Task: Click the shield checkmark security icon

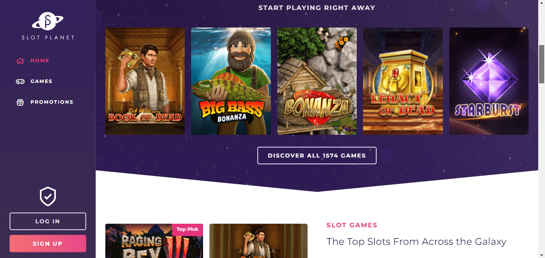Action: click(48, 197)
